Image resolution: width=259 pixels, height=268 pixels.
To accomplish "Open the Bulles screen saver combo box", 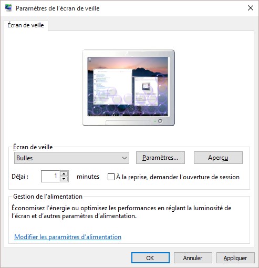I will click(x=71, y=158).
